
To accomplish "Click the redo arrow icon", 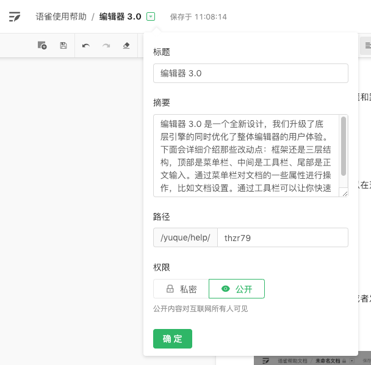I will [106, 45].
